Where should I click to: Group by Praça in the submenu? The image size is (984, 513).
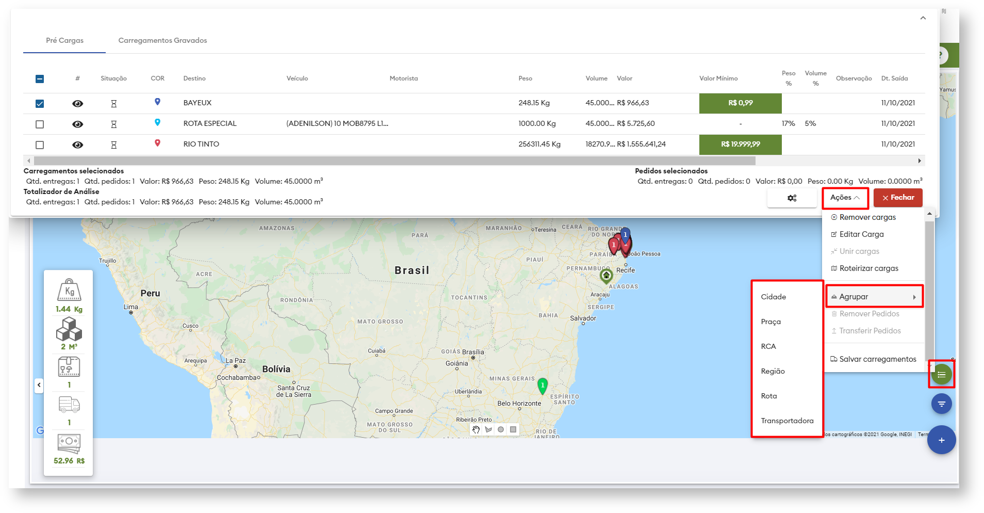click(x=771, y=322)
